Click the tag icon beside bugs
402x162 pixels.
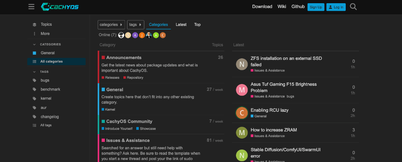pyautogui.click(x=35, y=80)
